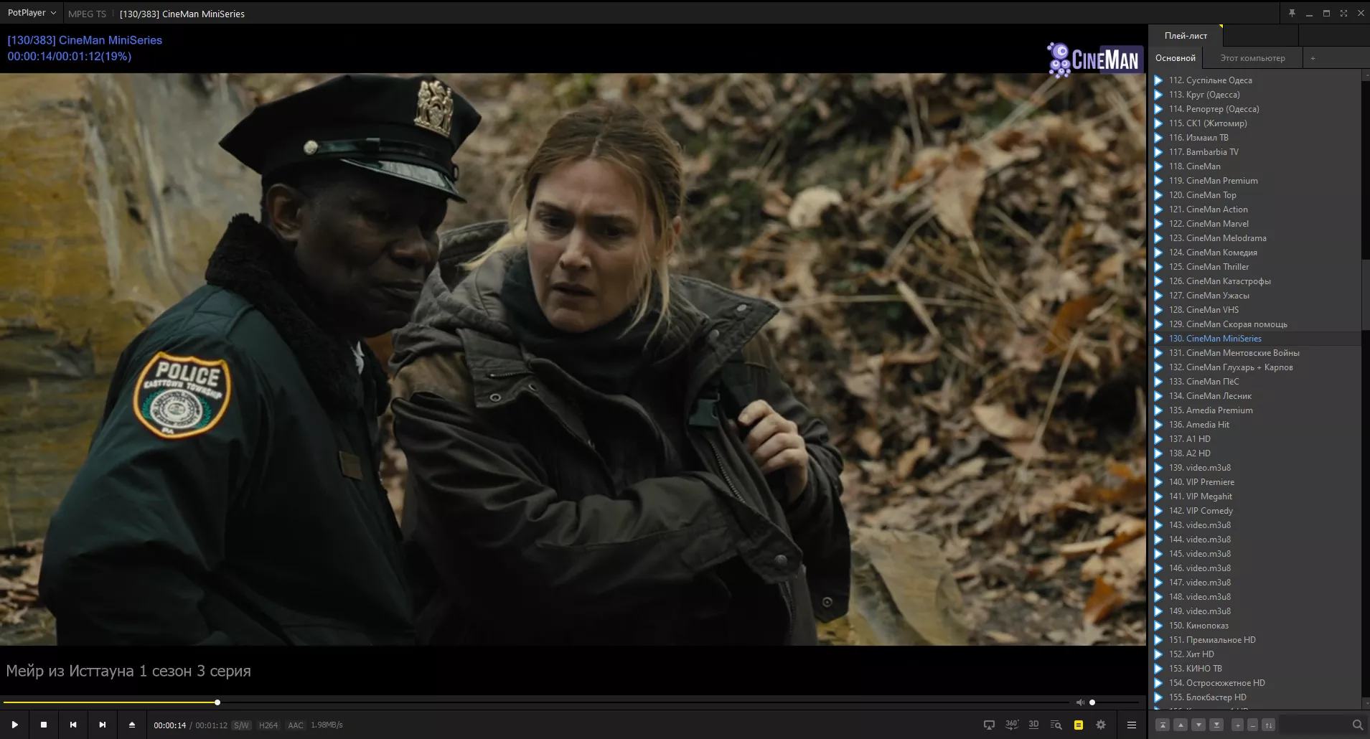Play channel 118. CineMan

tap(1254, 166)
